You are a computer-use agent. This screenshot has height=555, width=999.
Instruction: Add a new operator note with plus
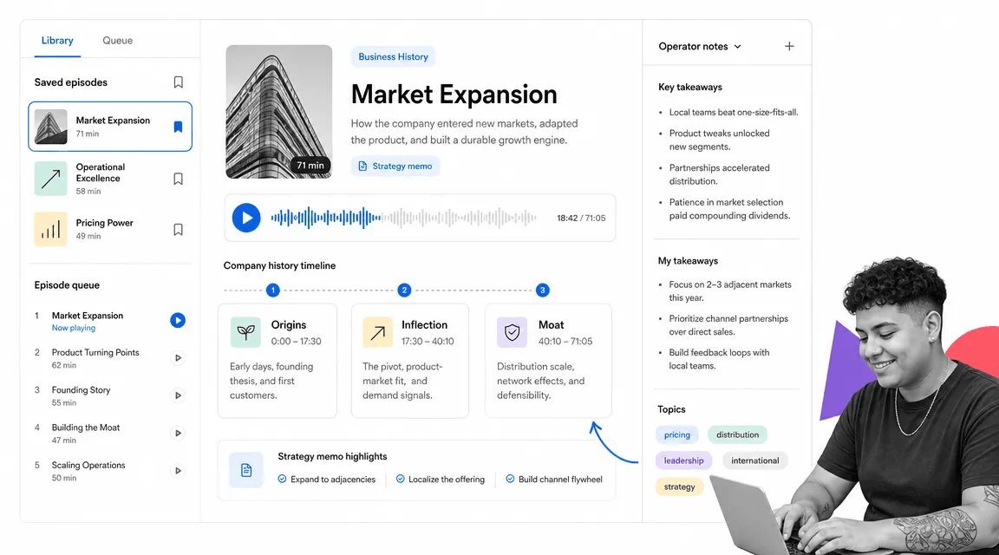(x=789, y=46)
